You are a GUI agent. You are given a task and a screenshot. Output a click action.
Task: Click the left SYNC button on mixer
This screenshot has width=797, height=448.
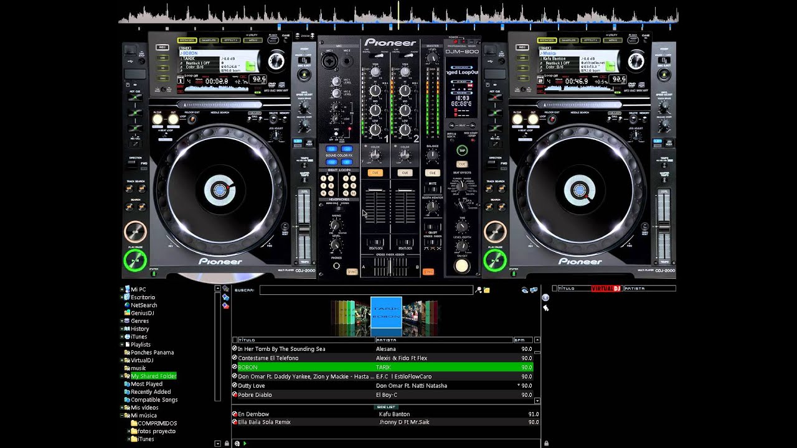click(352, 272)
